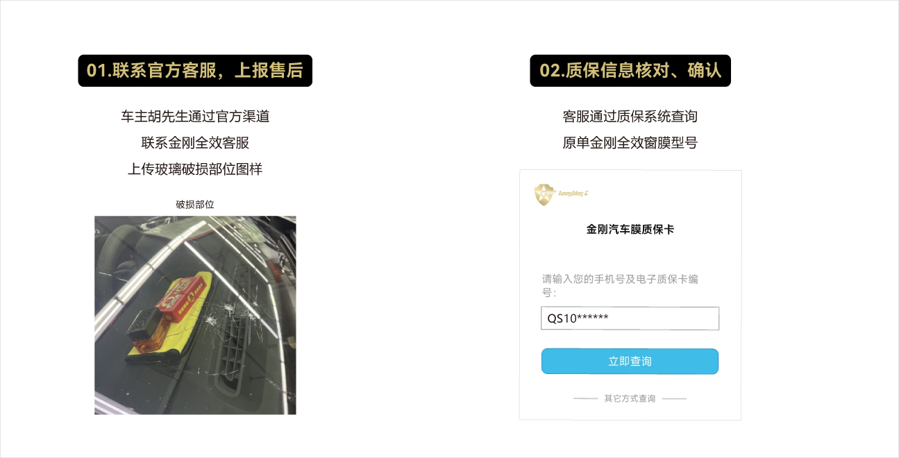899x458 pixels.
Task: Click the gold script text beside the logo
Action: click(573, 194)
